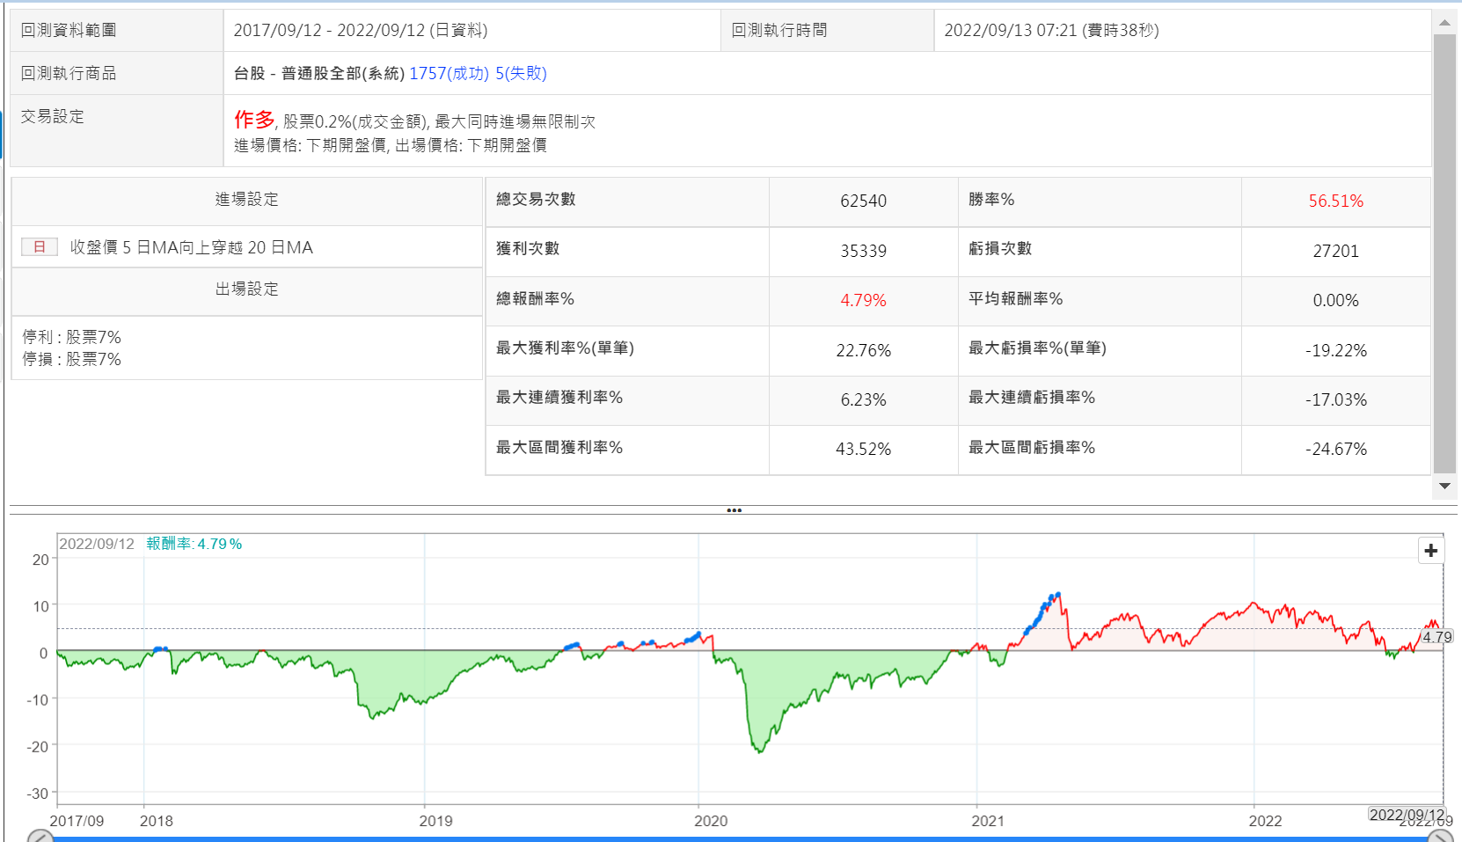This screenshot has width=1462, height=842.
Task: Click the 2021 label on the time axis
Action: pos(988,821)
